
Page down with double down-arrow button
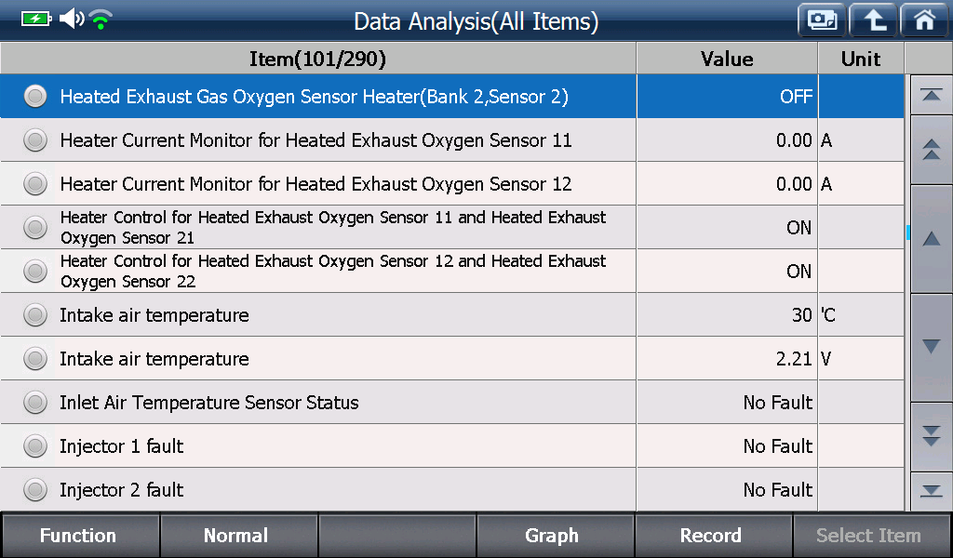(x=931, y=436)
